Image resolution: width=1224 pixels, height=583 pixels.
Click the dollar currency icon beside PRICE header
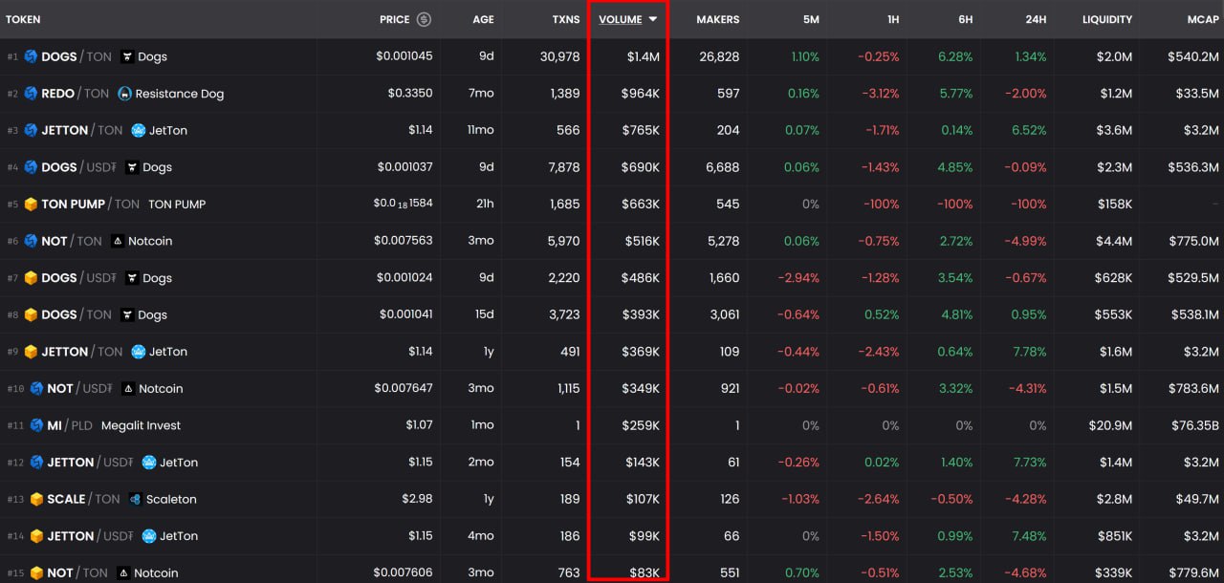[424, 19]
